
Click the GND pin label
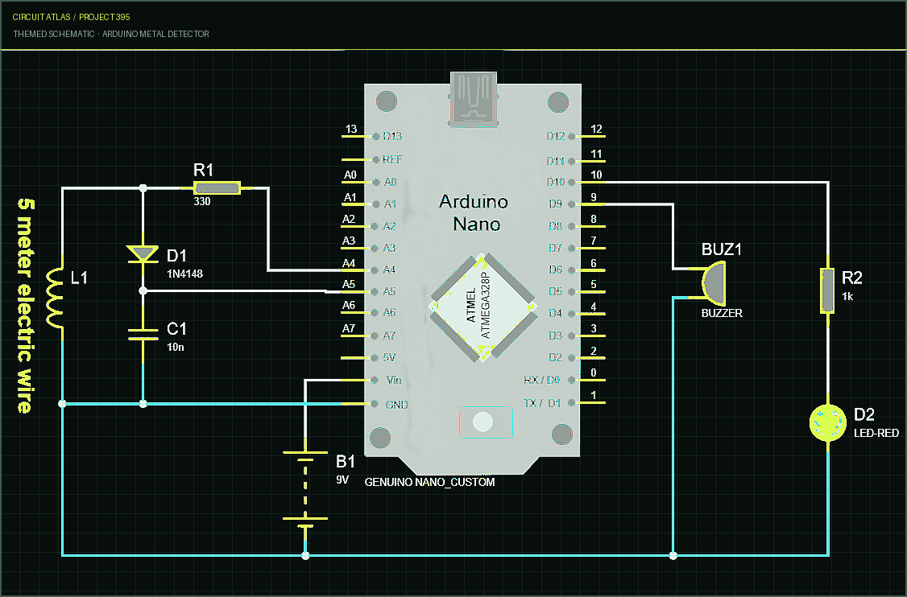coord(396,405)
